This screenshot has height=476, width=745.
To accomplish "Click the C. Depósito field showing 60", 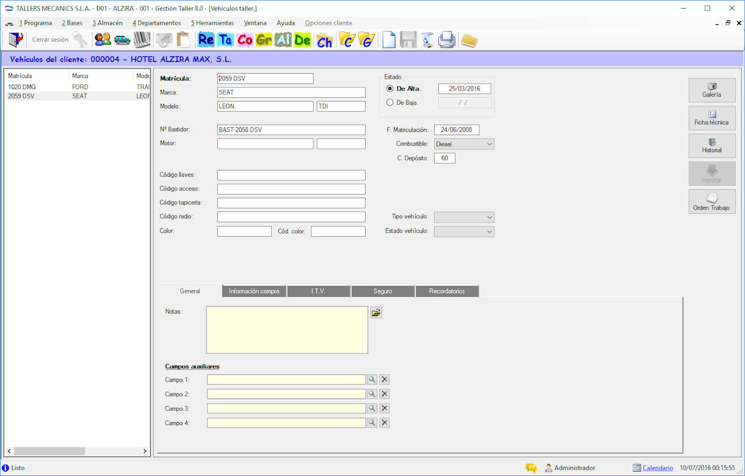I will [445, 158].
